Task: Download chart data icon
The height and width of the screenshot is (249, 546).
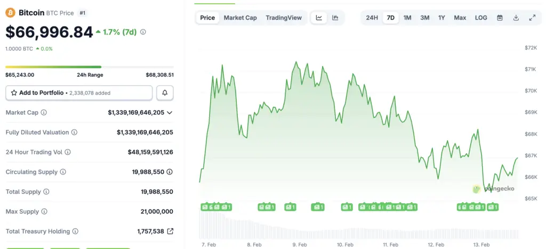Action: click(x=516, y=18)
